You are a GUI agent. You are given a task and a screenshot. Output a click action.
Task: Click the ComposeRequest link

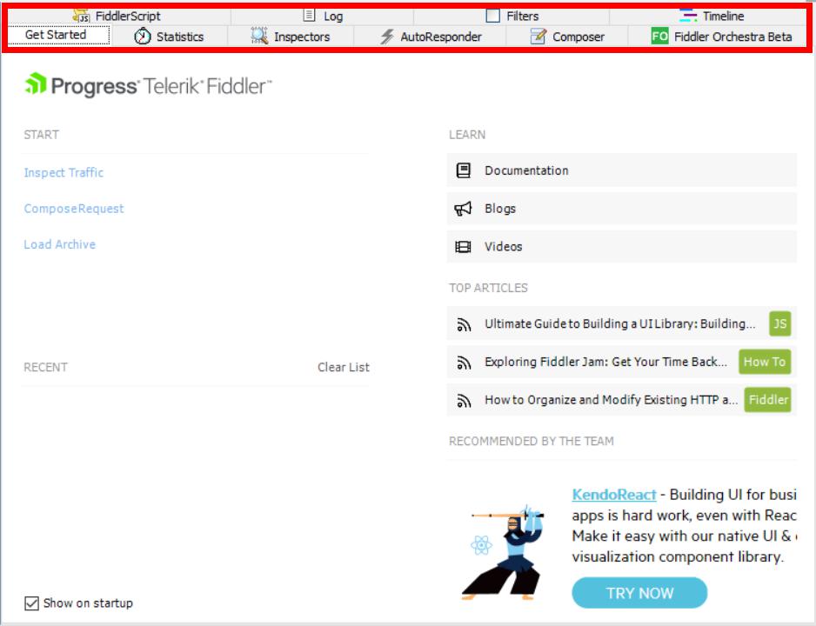point(74,209)
